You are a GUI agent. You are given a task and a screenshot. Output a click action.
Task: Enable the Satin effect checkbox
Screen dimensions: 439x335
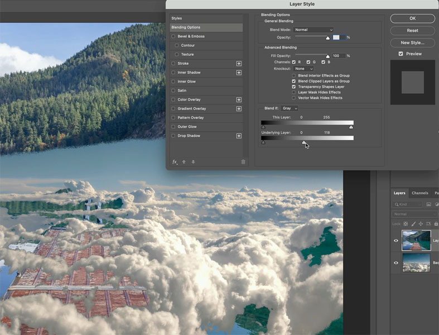click(x=173, y=90)
